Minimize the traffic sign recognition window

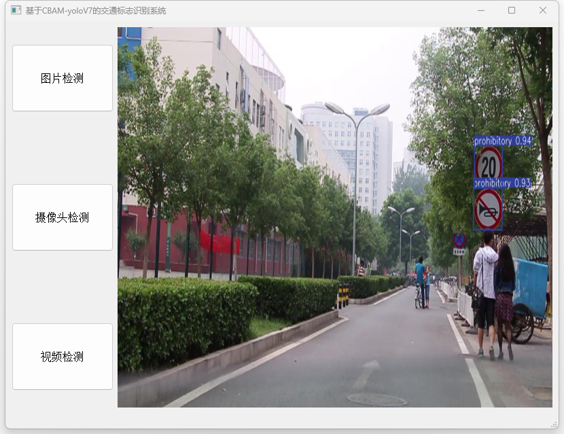point(481,10)
